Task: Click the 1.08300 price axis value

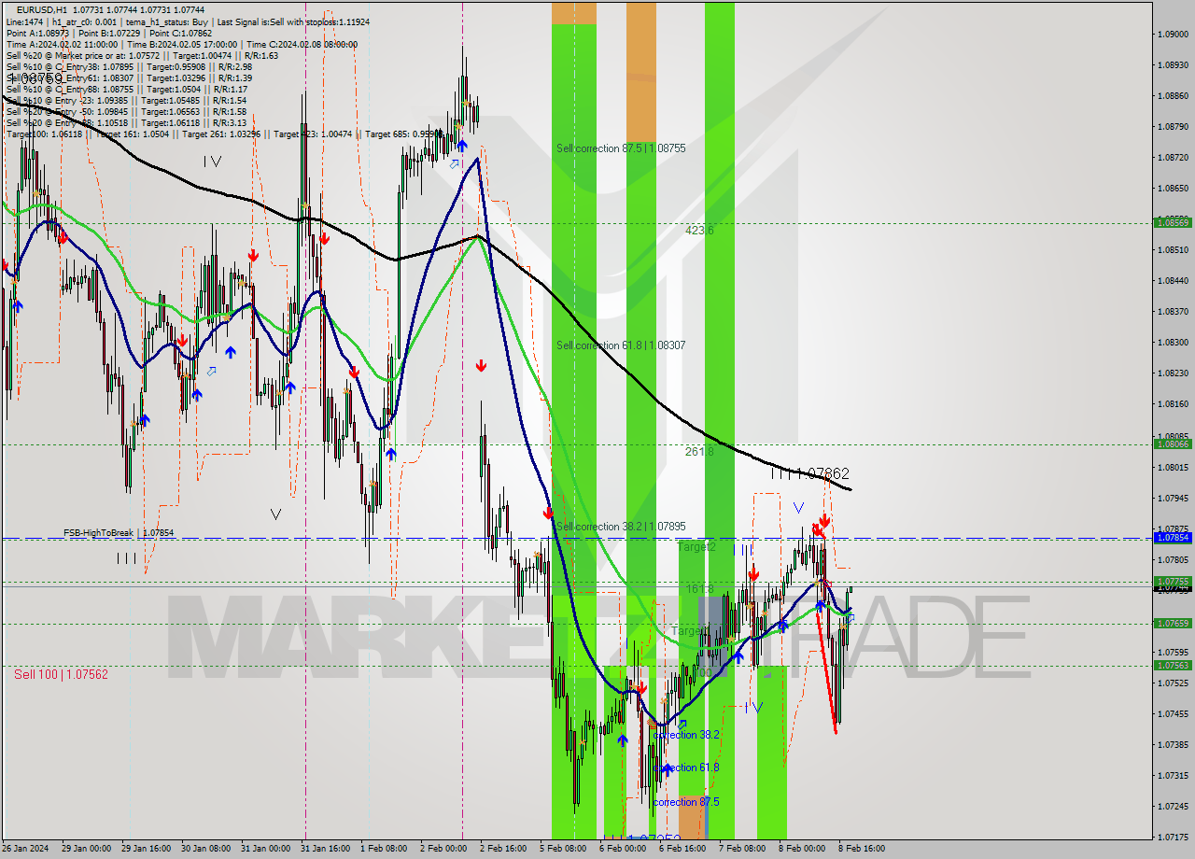Action: point(1173,343)
